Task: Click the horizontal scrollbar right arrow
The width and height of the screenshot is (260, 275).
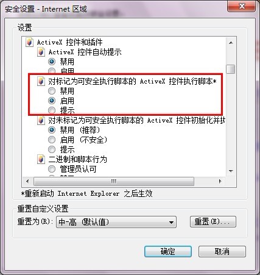Action: tap(220, 181)
